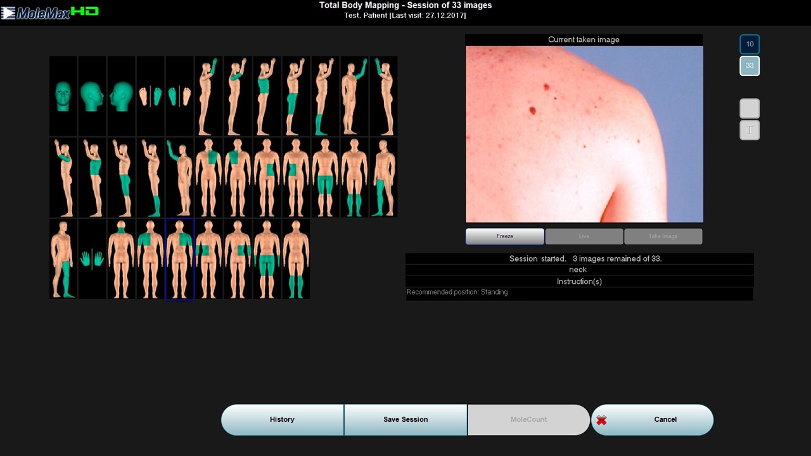Image resolution: width=811 pixels, height=456 pixels.
Task: Pick side view facing right with green torso
Action: click(267, 96)
